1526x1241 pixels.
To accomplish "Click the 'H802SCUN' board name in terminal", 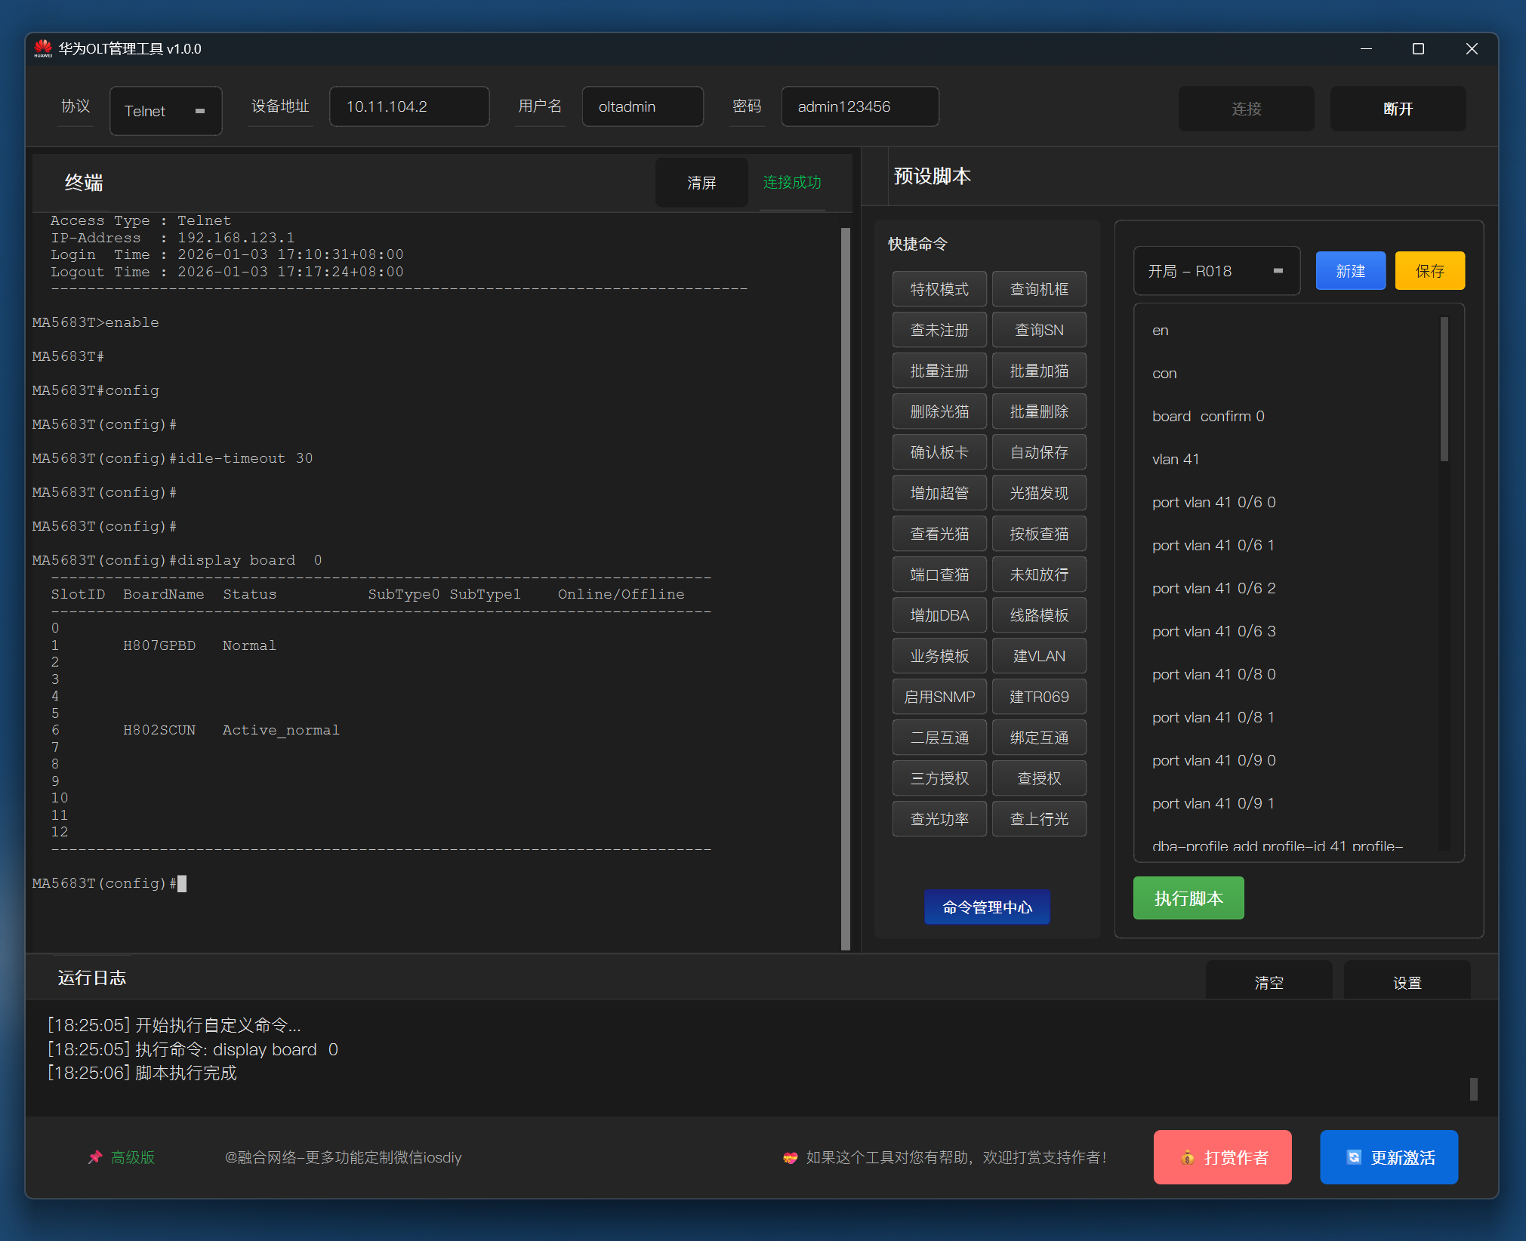I will coord(159,730).
